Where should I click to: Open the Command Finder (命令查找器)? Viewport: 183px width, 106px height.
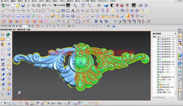59,5
